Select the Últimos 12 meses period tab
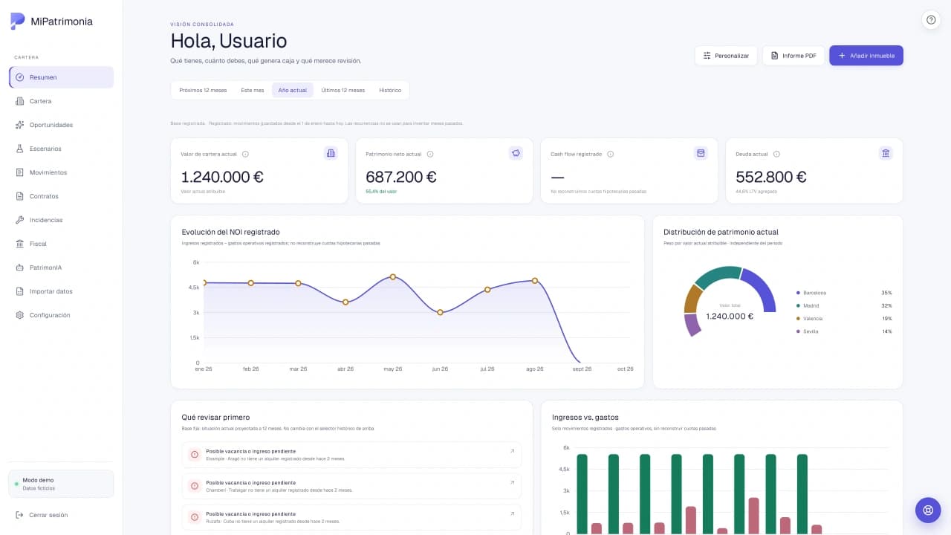The width and height of the screenshot is (951, 535). pyautogui.click(x=343, y=90)
